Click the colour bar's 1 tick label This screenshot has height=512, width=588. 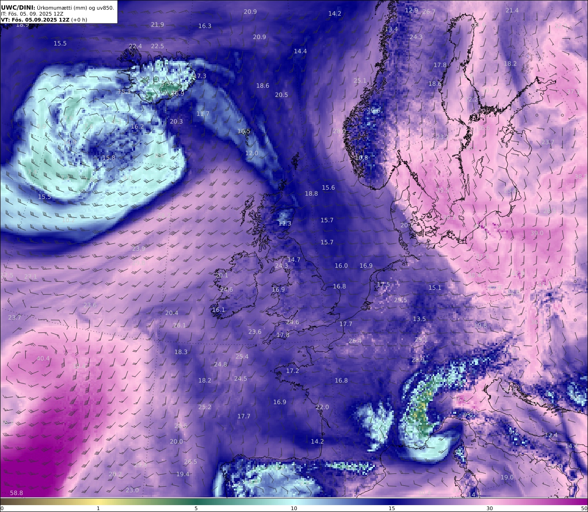point(98,508)
